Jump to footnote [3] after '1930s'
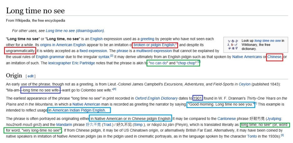The image size is (293, 143). tap(282, 136)
